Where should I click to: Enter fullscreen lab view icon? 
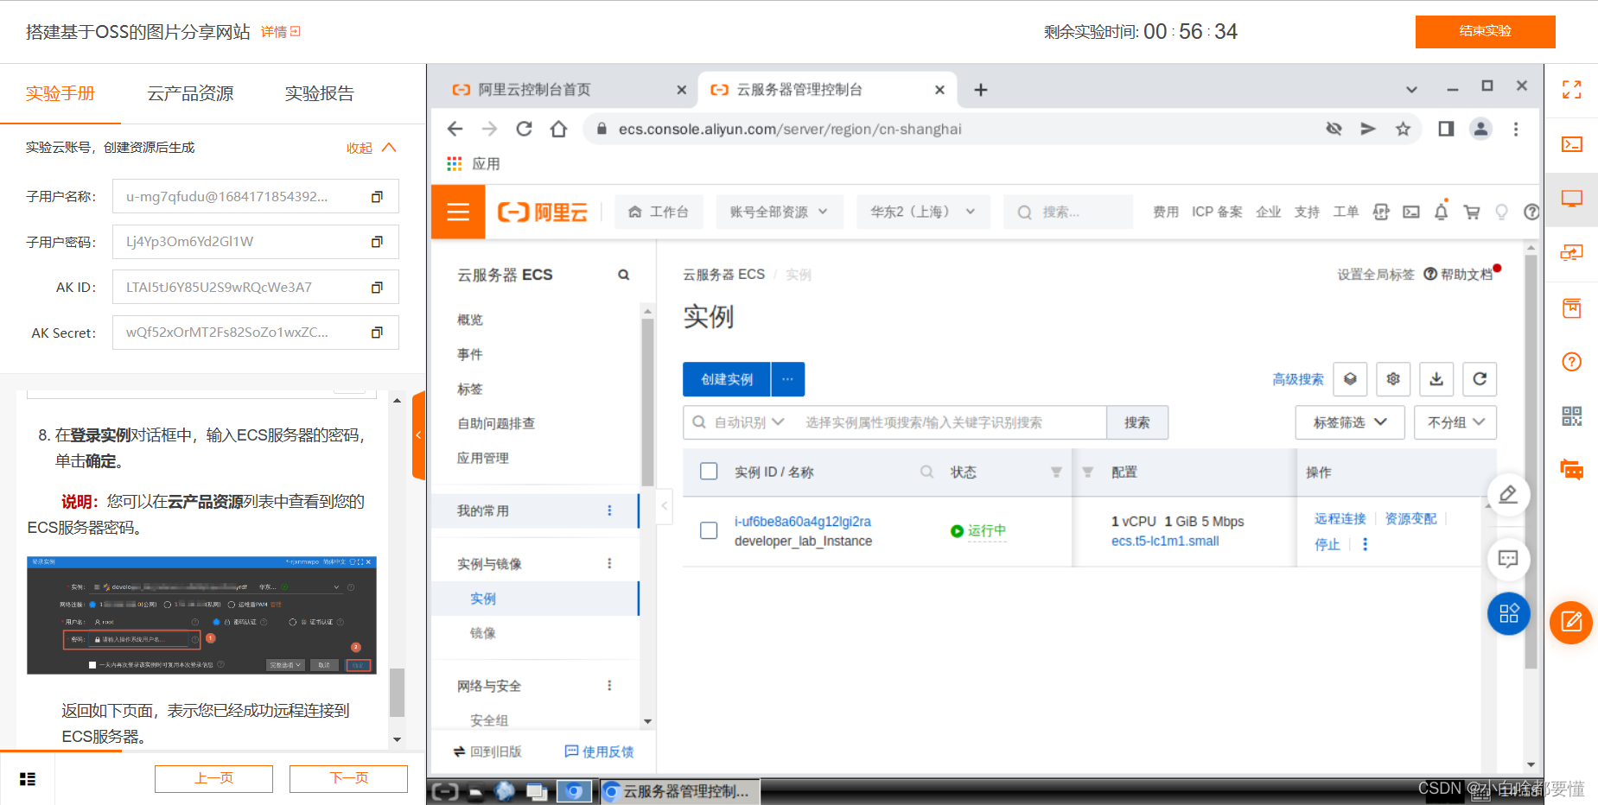[1572, 90]
